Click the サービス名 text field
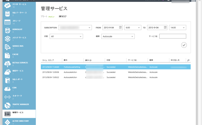The image size is (202, 125). [173, 36]
